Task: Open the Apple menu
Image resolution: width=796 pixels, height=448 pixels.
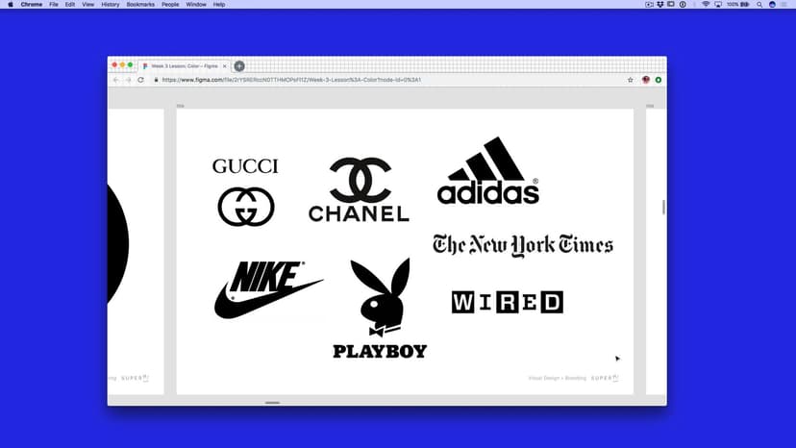Action: point(11,4)
